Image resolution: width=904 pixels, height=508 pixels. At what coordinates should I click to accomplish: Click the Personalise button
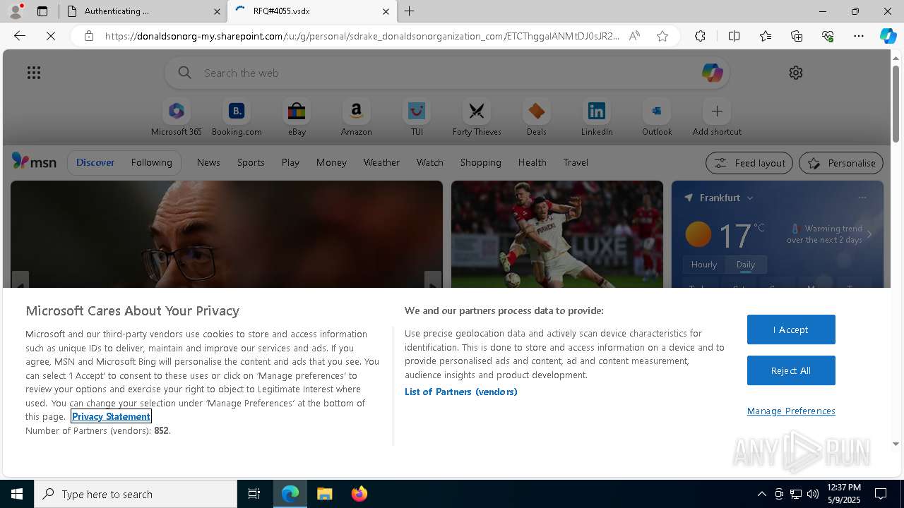point(841,163)
